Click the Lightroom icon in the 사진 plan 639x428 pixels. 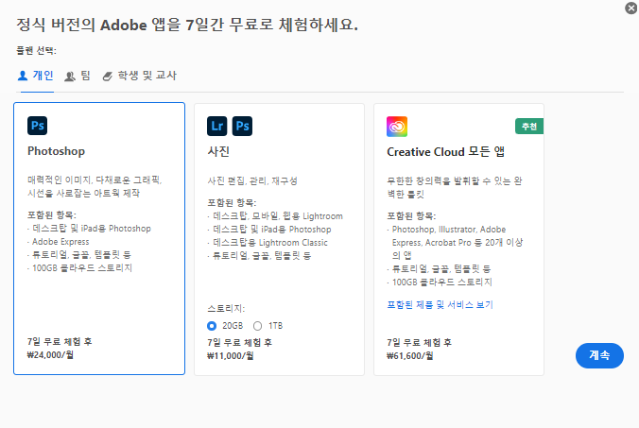[x=216, y=126]
